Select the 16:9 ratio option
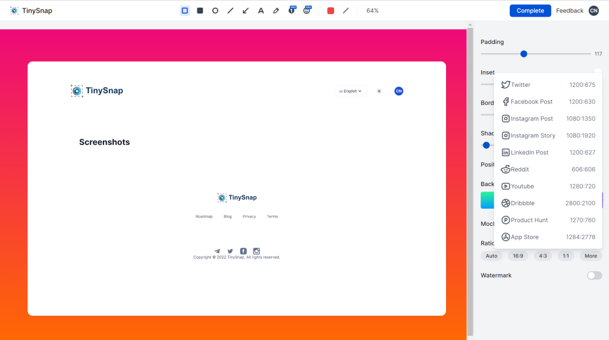The width and height of the screenshot is (609, 340). pyautogui.click(x=517, y=256)
